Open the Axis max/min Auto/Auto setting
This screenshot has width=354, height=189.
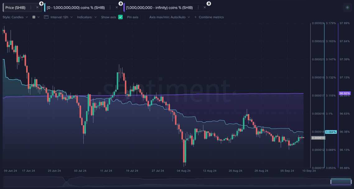(x=170, y=17)
